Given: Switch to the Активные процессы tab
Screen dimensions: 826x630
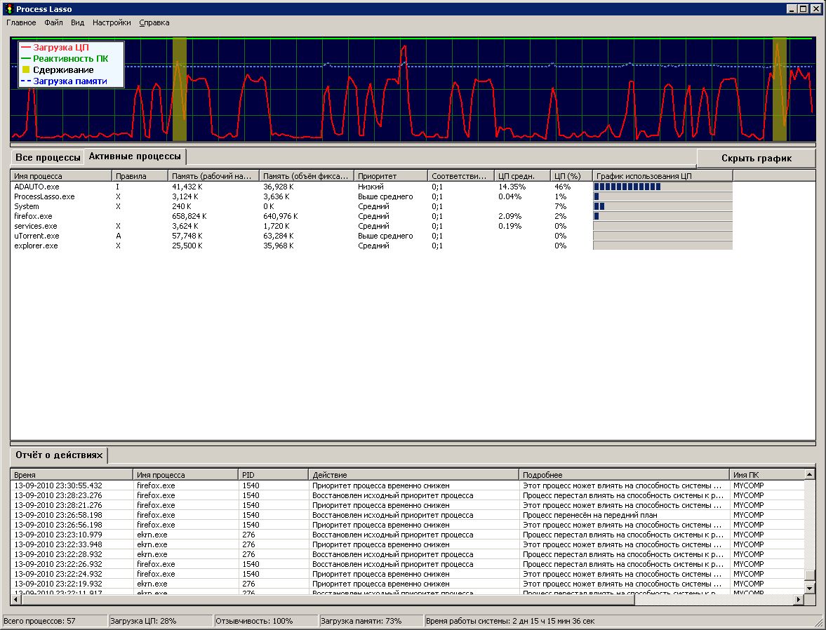Looking at the screenshot, I should 135,156.
